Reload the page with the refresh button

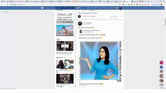[8, 5]
